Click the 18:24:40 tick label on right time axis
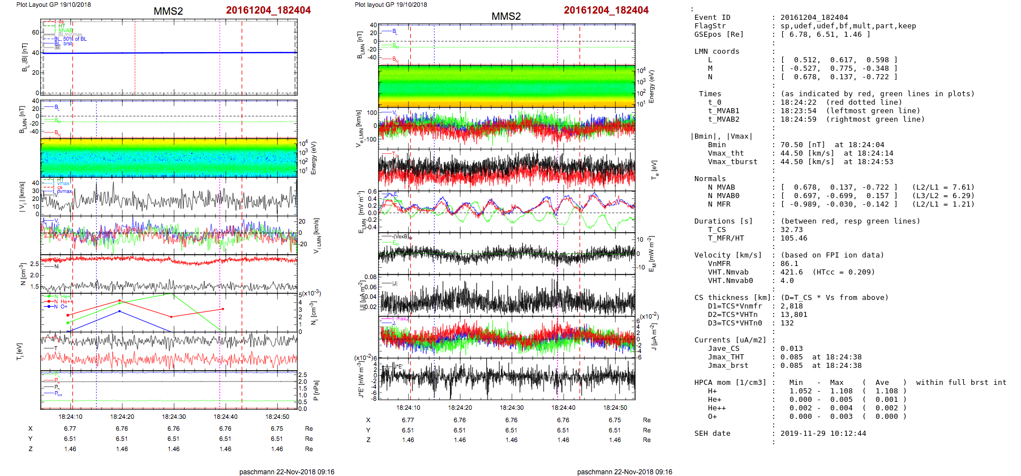Image resolution: width=1021 pixels, height=476 pixels. coord(563,408)
